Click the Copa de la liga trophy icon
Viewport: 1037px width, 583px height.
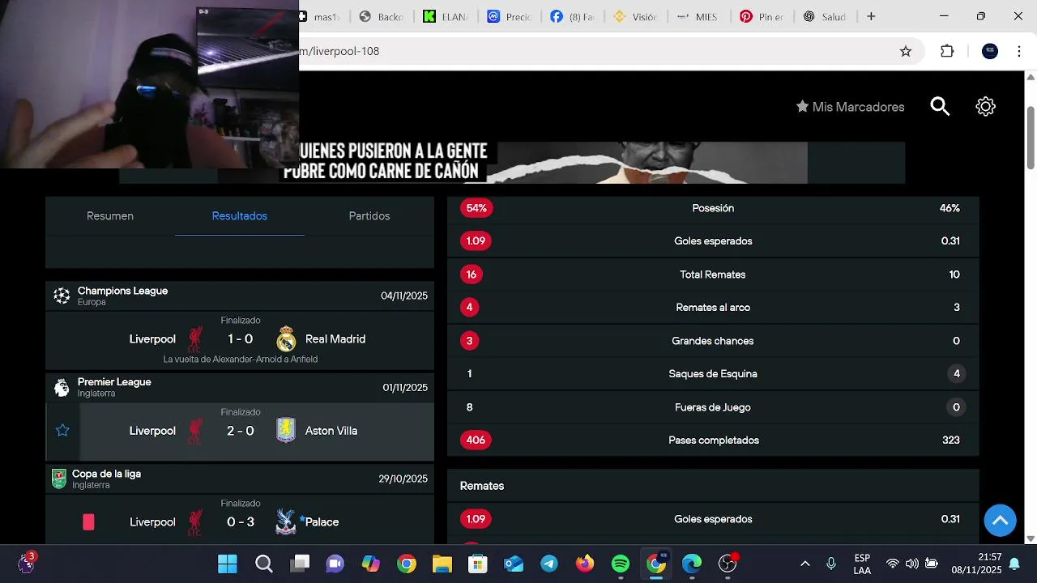(59, 479)
